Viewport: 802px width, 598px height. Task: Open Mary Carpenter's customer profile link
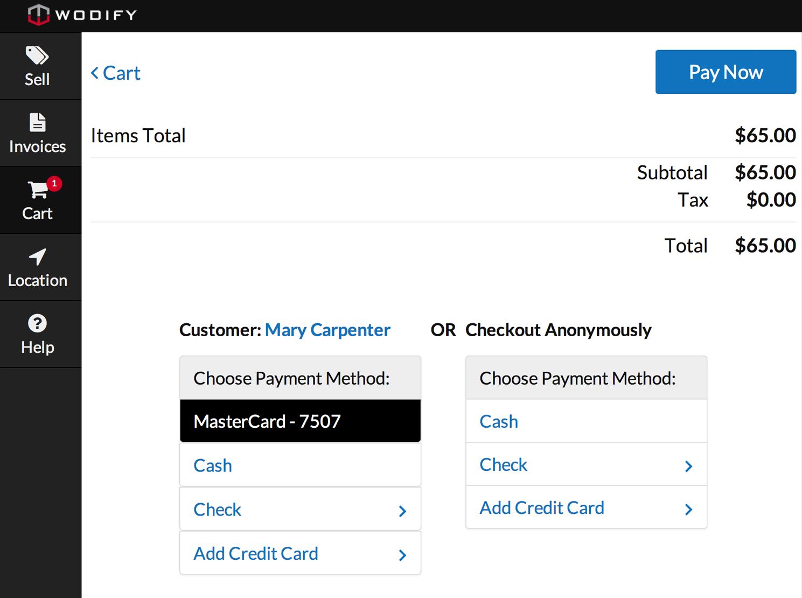(327, 330)
